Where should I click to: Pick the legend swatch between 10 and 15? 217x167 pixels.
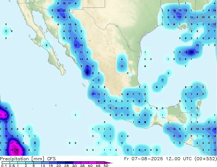[46, 163]
